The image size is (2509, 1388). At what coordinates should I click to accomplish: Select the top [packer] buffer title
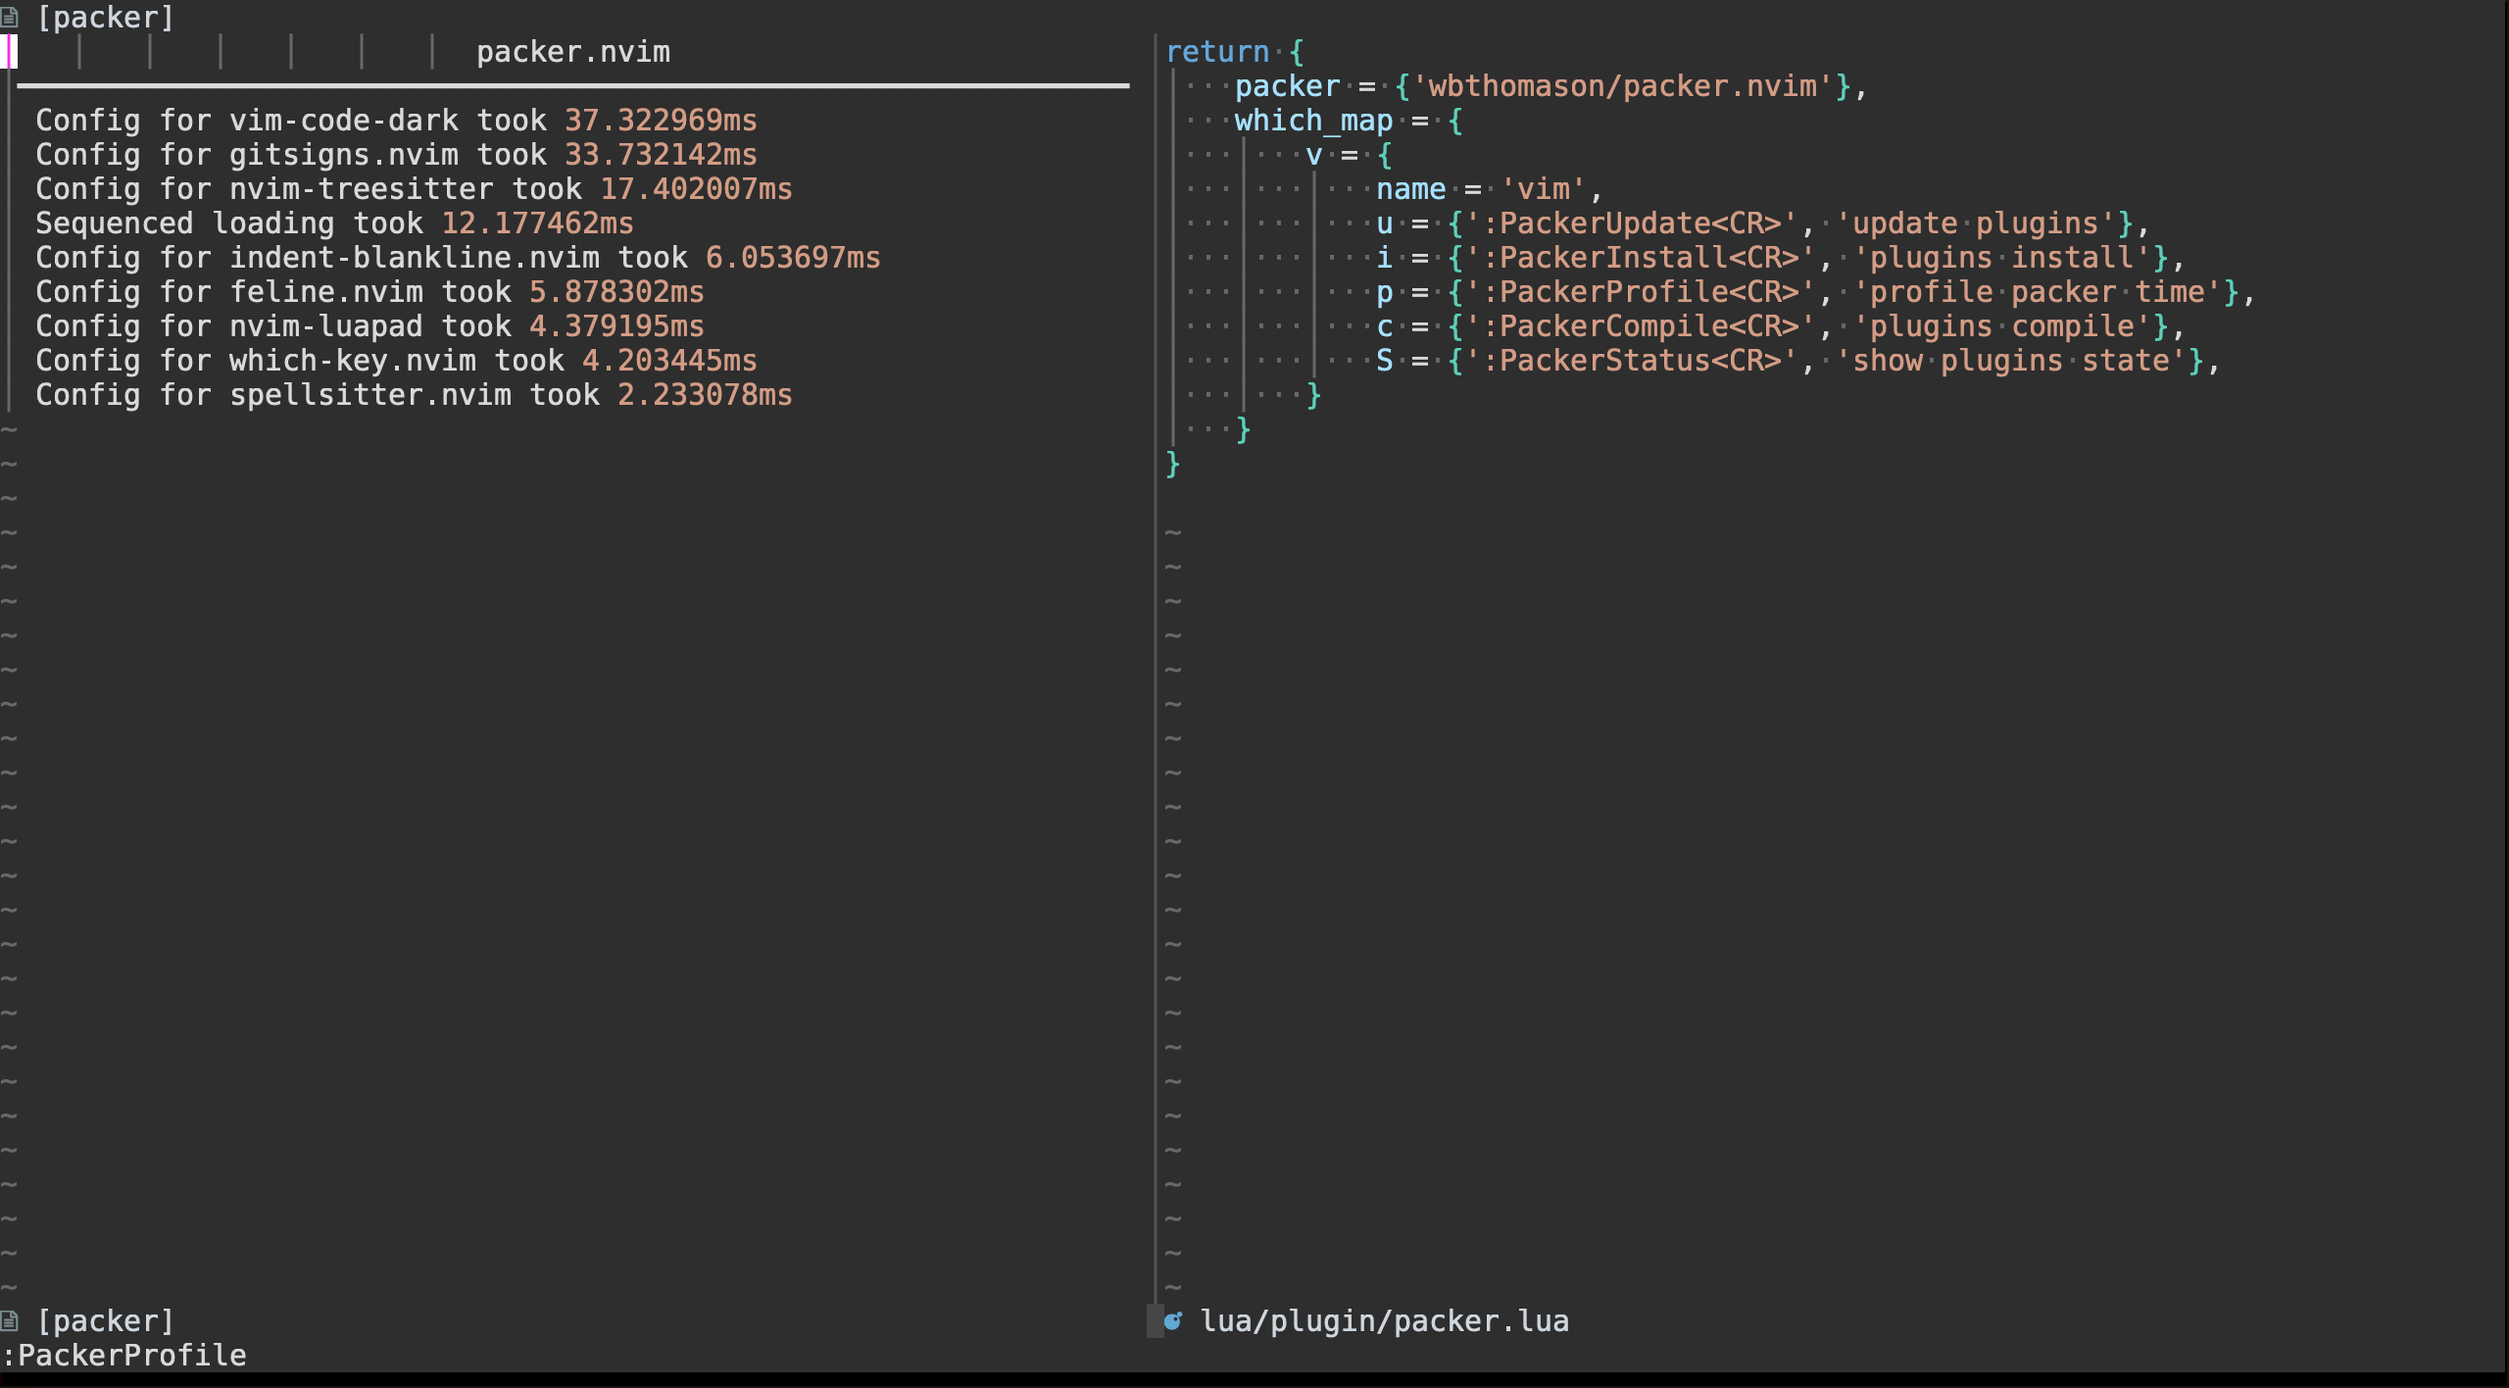tap(105, 17)
